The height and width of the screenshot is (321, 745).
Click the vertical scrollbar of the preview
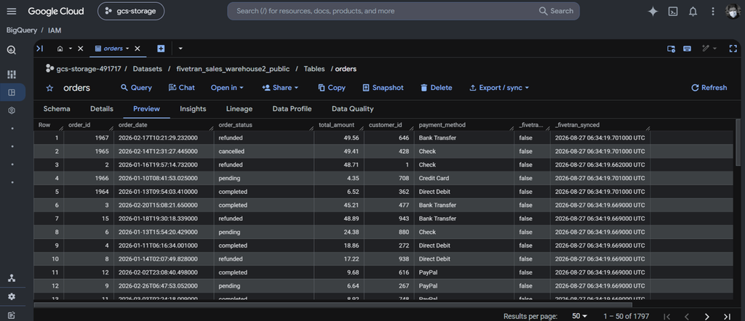click(738, 142)
